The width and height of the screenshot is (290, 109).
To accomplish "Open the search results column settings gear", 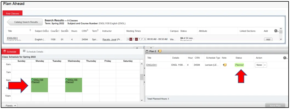I will point(276,31).
